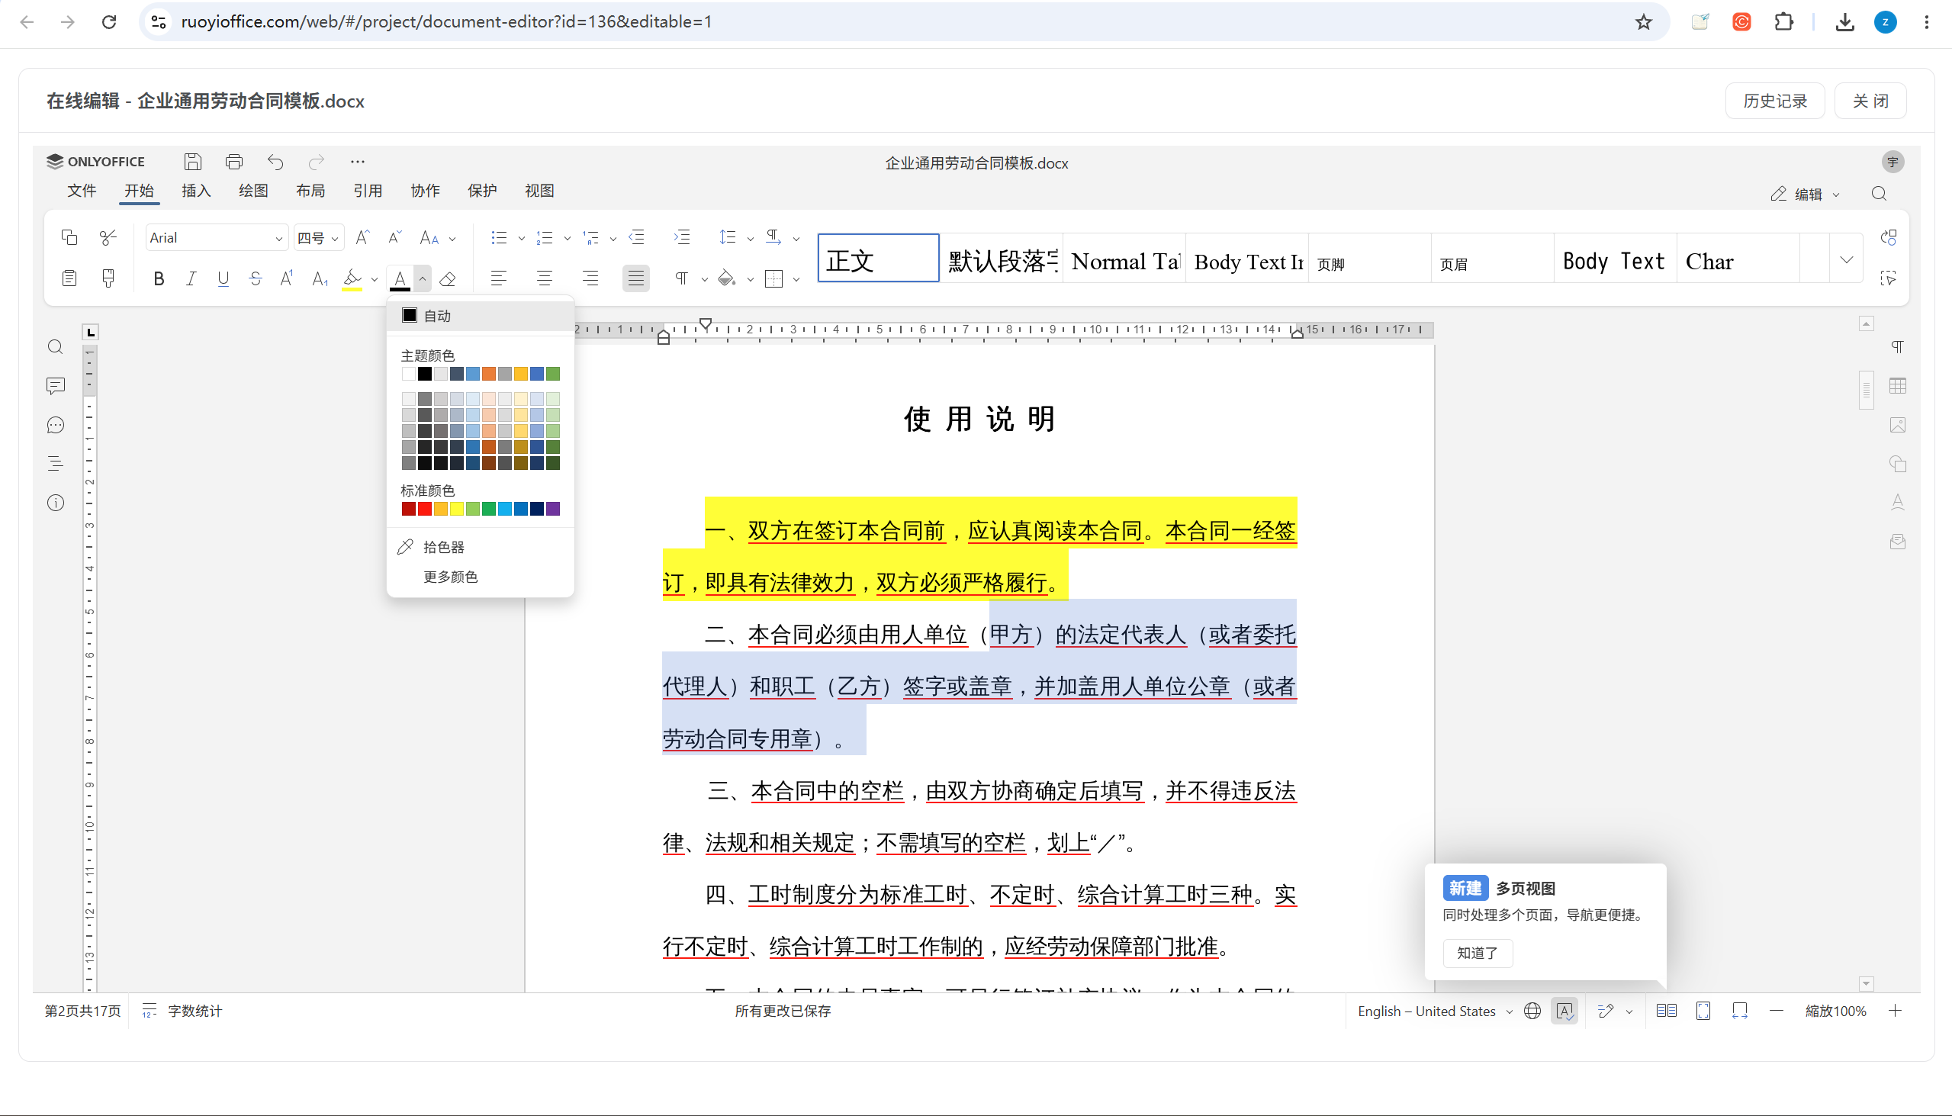Click the Select all icon in the toolbar
Screen dimensions: 1952x1116
click(x=1889, y=278)
